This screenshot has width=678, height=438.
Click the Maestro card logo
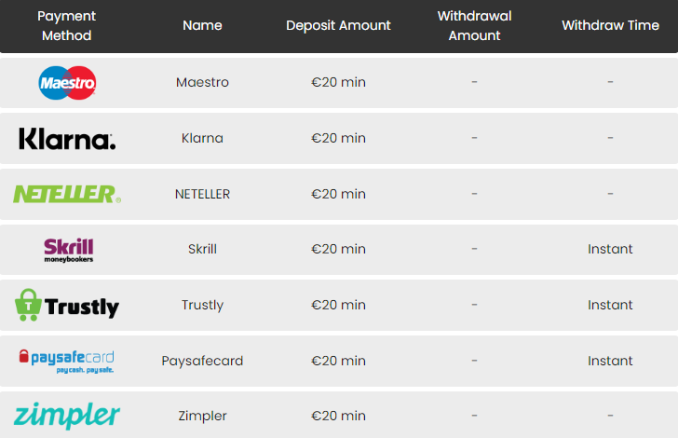67,83
